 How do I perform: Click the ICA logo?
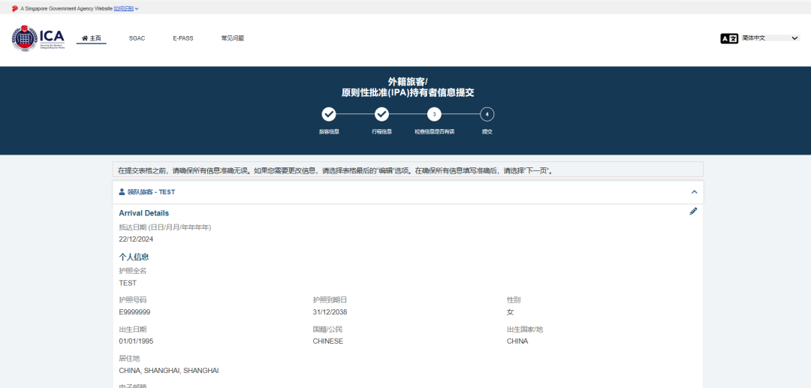[38, 39]
